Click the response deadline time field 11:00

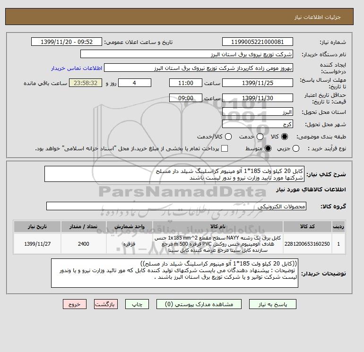pyautogui.click(x=185, y=83)
